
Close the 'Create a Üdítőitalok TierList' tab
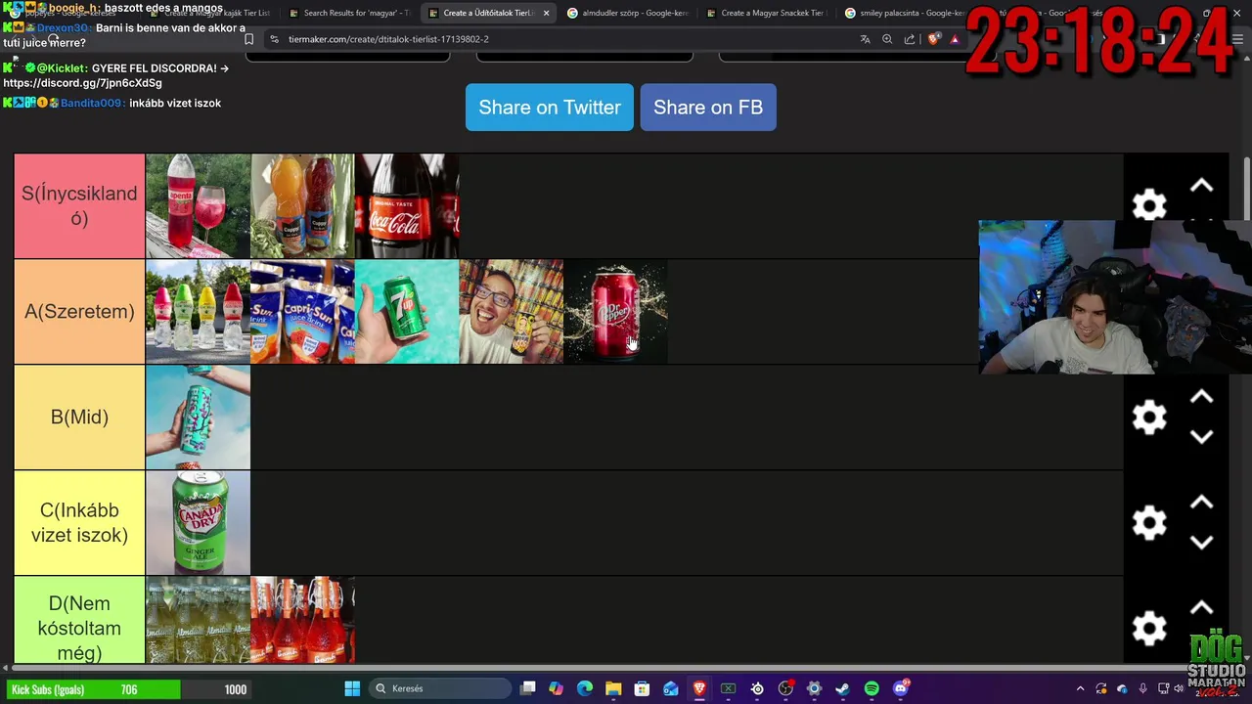tap(547, 13)
